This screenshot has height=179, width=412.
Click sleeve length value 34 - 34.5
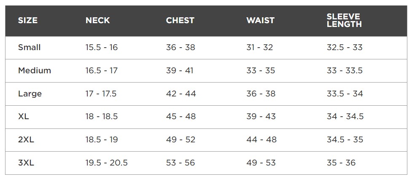(x=345, y=117)
